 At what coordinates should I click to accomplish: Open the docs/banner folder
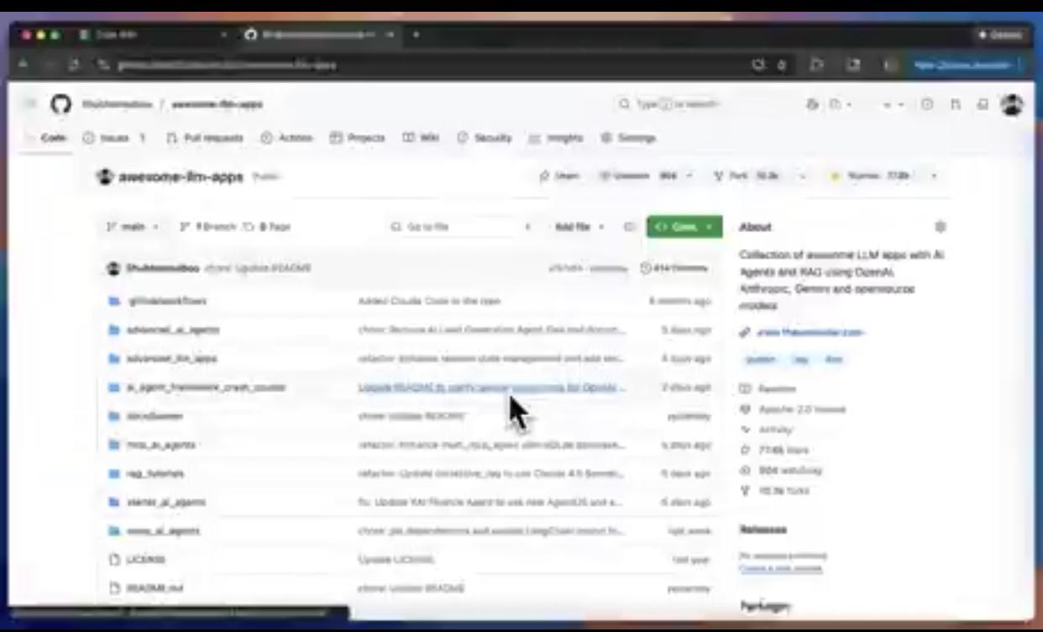pyautogui.click(x=155, y=416)
